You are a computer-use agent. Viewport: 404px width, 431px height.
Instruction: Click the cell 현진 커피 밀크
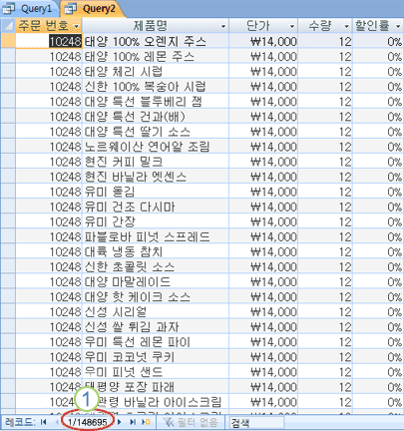(156, 162)
